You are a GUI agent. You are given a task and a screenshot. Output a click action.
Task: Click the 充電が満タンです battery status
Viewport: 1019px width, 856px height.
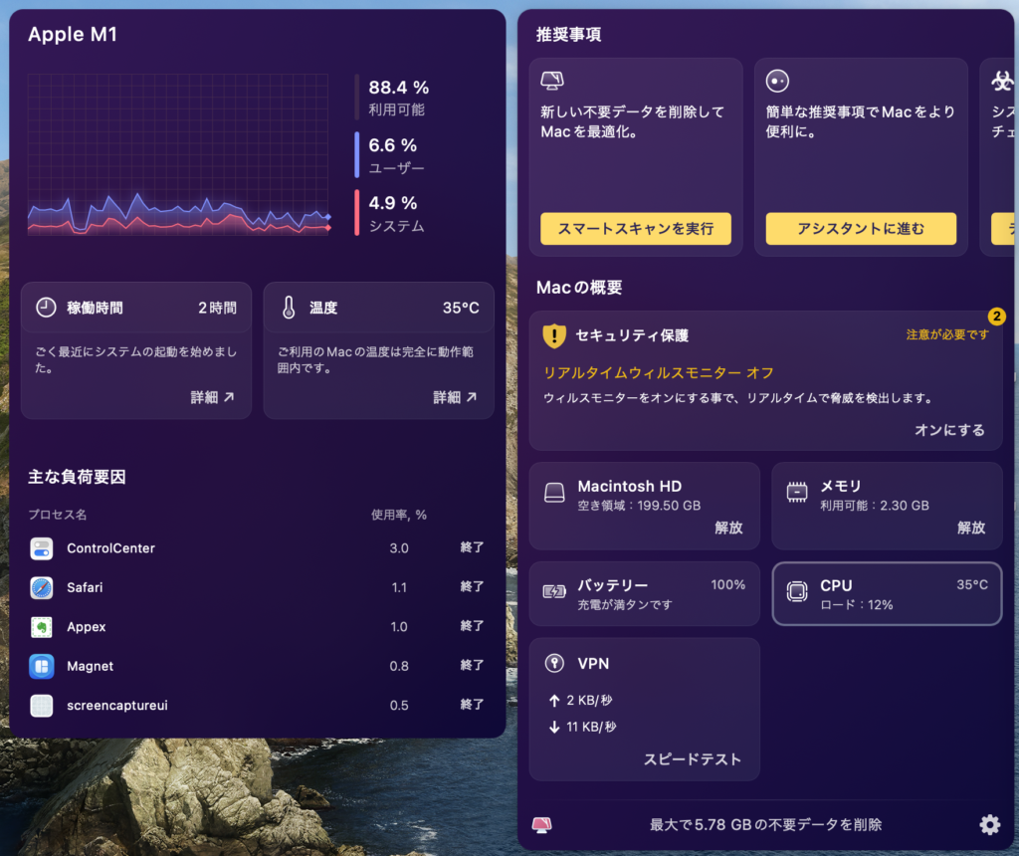pos(625,605)
